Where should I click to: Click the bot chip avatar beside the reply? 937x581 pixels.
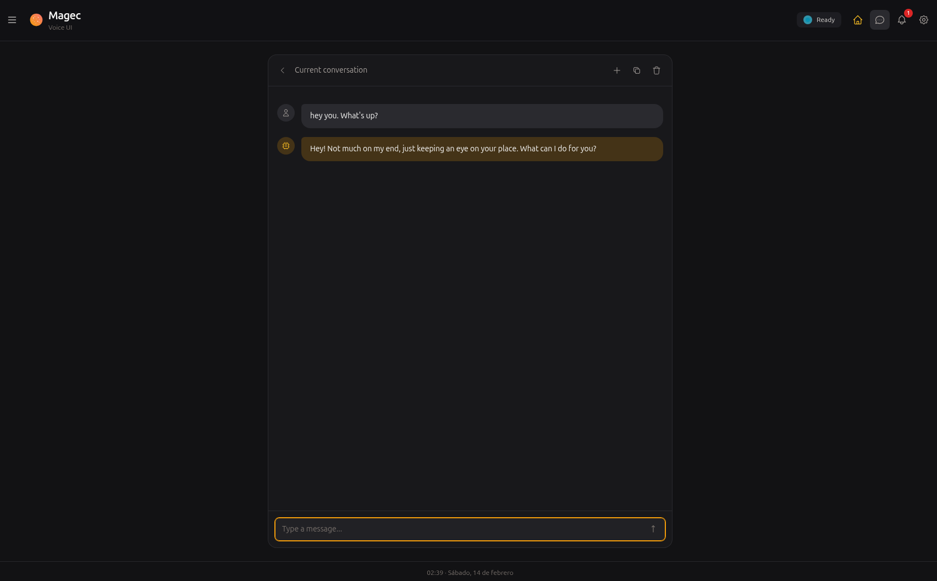pyautogui.click(x=286, y=146)
